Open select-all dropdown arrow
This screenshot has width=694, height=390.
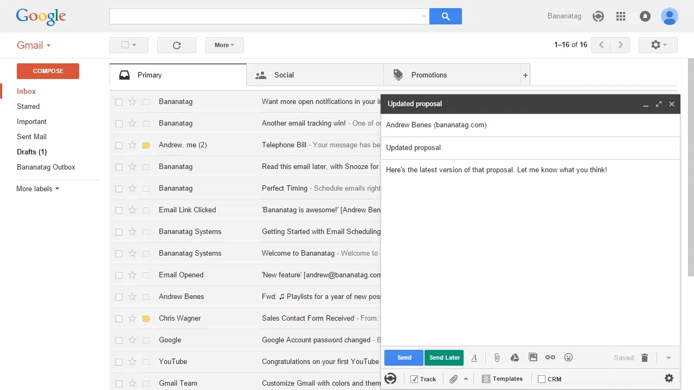(134, 45)
